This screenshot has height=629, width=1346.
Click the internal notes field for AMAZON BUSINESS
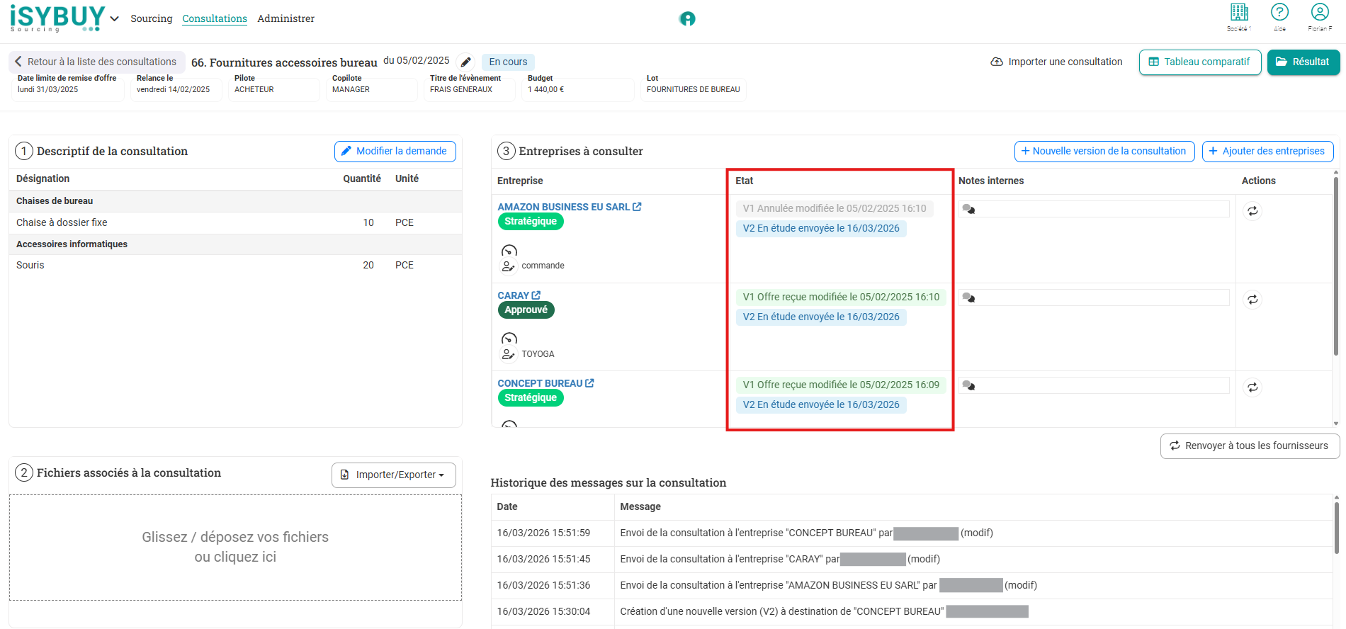point(1094,209)
